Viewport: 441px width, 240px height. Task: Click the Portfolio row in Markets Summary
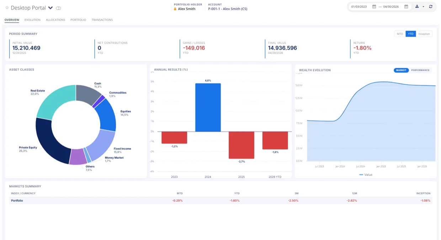(x=220, y=201)
